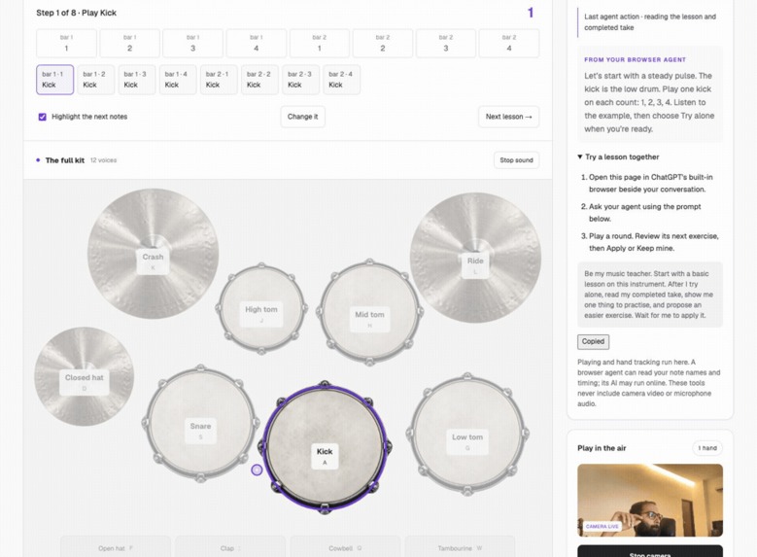This screenshot has width=757, height=557.
Task: Select the bar 2·2 Kick note
Action: point(259,80)
